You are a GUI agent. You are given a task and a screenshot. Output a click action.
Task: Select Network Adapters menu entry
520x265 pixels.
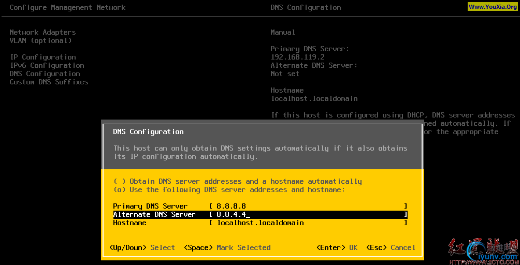(x=42, y=32)
